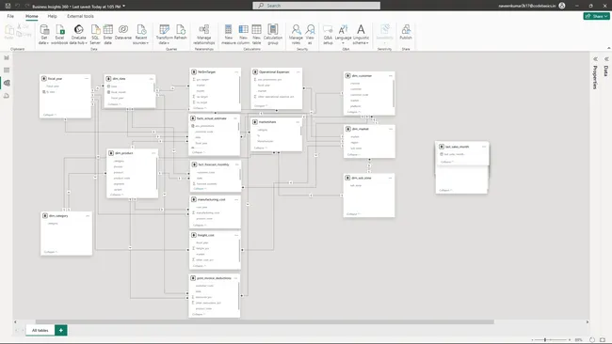Open Manage roles
Viewport: 612px width, 344px height.
(296, 34)
